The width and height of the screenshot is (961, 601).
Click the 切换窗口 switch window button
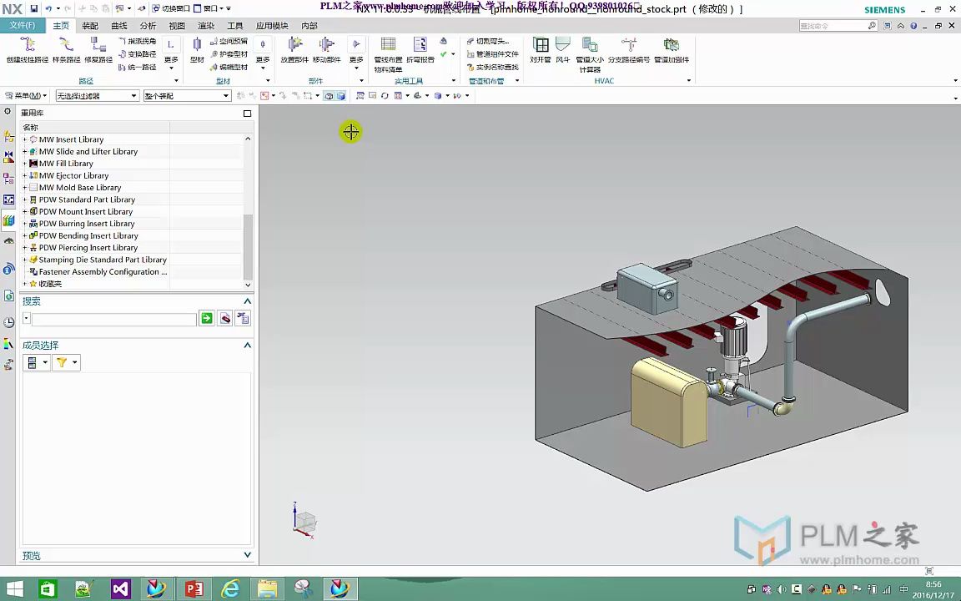(x=171, y=8)
